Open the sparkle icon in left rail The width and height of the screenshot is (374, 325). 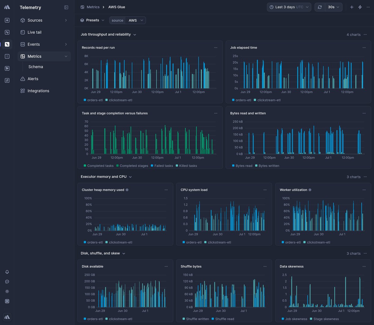[x=7, y=20]
